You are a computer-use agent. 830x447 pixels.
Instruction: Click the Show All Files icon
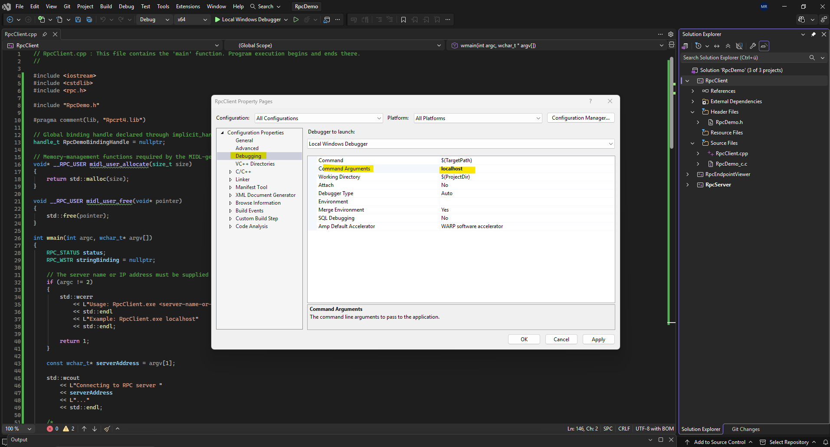point(739,46)
